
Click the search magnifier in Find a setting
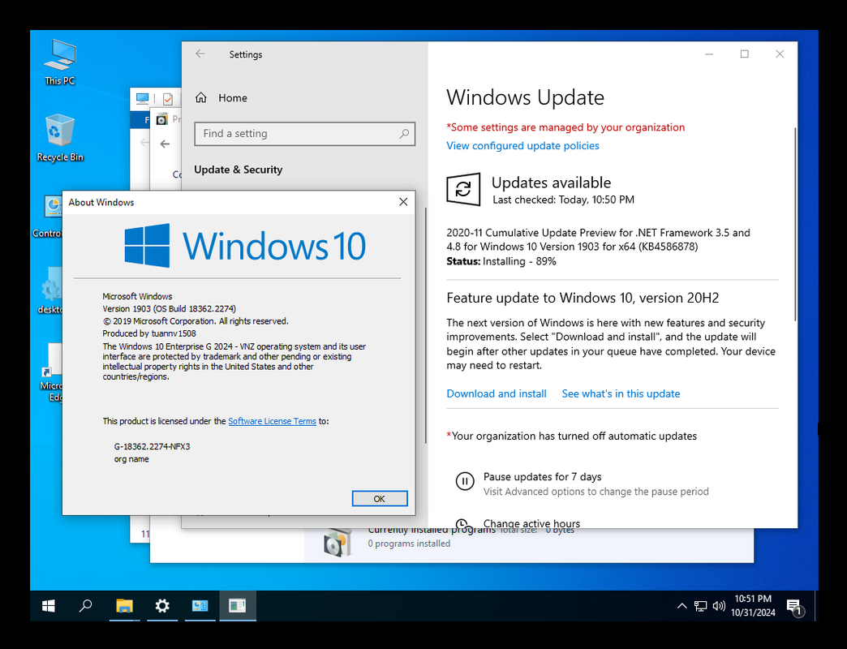(x=404, y=133)
